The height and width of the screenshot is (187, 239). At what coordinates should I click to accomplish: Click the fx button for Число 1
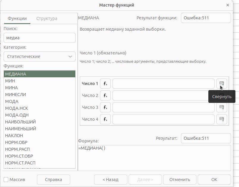tap(105, 84)
